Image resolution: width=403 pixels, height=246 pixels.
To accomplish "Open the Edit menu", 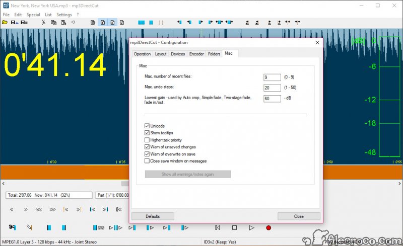I will coord(18,15).
